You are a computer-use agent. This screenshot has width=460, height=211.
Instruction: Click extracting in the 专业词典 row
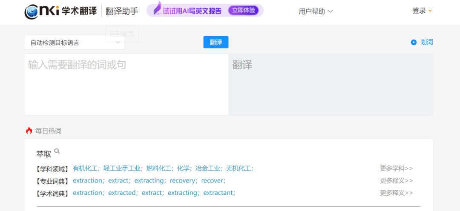pos(149,180)
